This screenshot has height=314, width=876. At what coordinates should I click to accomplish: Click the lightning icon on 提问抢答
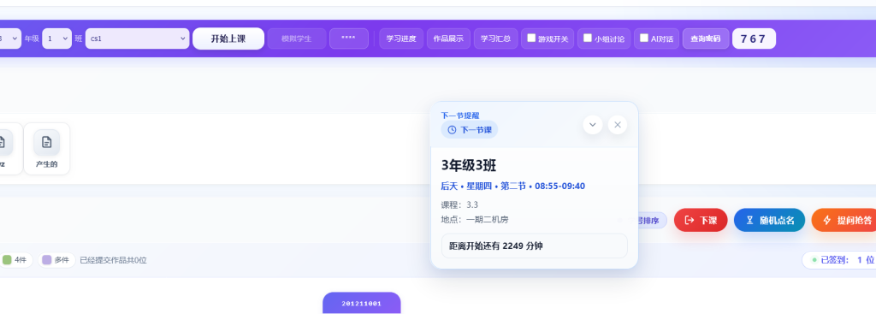pos(827,220)
